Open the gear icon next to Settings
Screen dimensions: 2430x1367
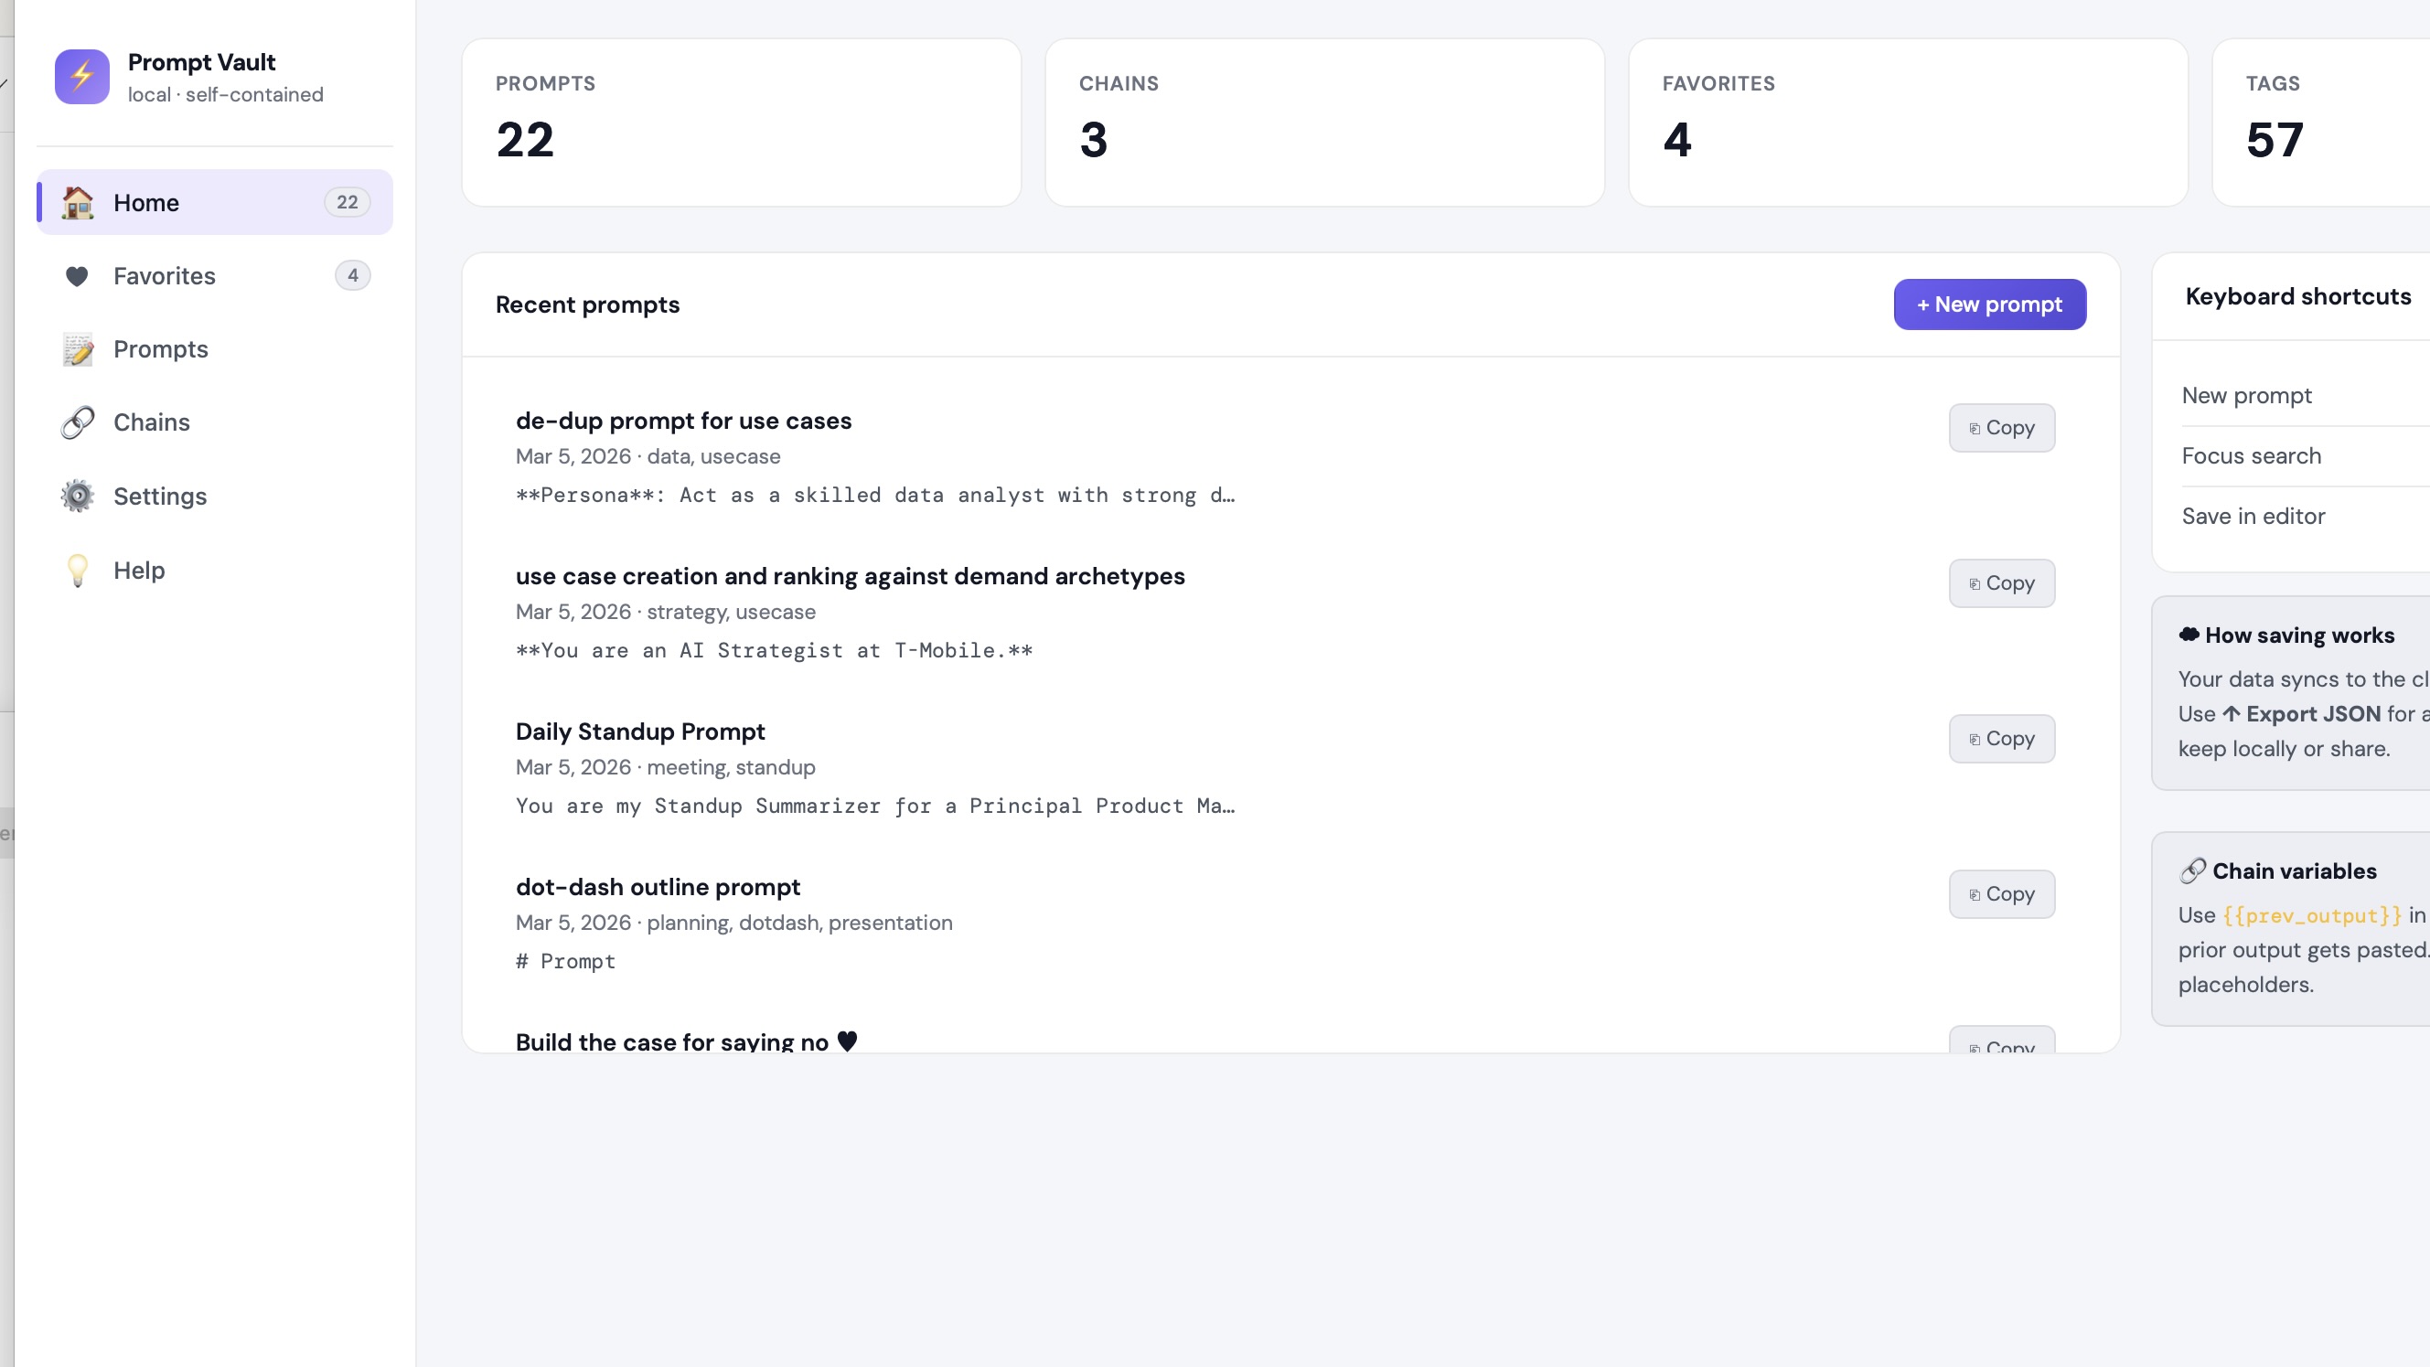tap(78, 496)
